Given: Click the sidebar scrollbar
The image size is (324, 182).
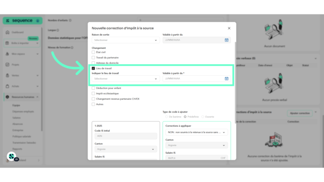Looking at the screenshot, I should (42, 79).
